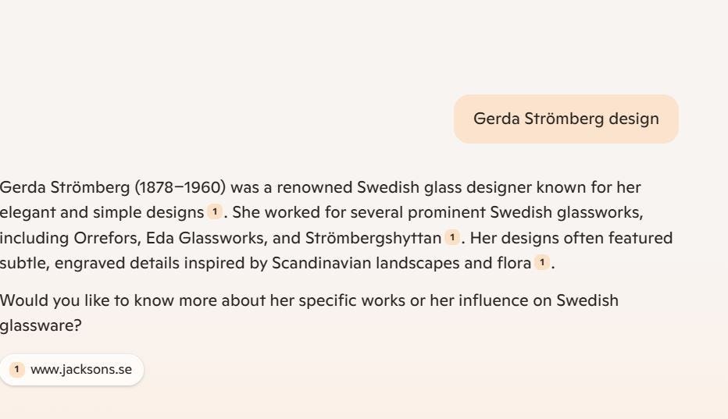Open citation badge next to "Strömbergshyttan"
The width and height of the screenshot is (728, 419).
[452, 237]
